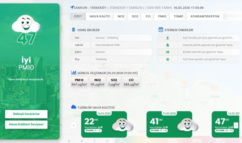Screen dimensions: 242x143
Task: Show previous days with the left carousel arrow
Action: click(74, 125)
